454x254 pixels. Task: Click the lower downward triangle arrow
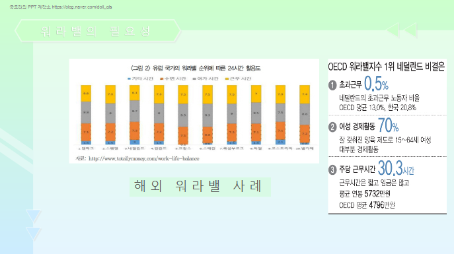pos(33,234)
